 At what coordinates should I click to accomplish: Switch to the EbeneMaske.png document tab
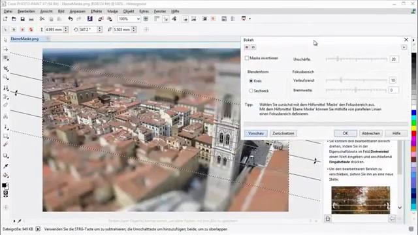pos(25,39)
